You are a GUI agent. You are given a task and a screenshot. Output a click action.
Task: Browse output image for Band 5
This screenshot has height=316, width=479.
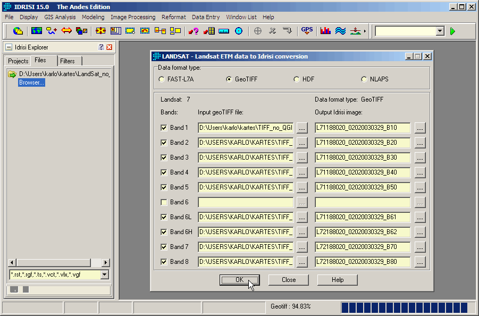tap(420, 188)
